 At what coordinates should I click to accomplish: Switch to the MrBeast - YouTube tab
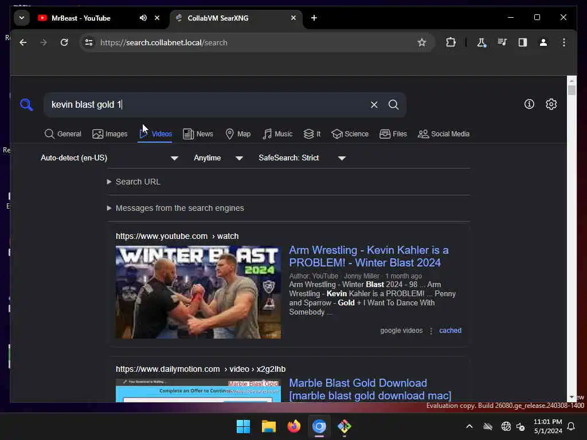[81, 18]
